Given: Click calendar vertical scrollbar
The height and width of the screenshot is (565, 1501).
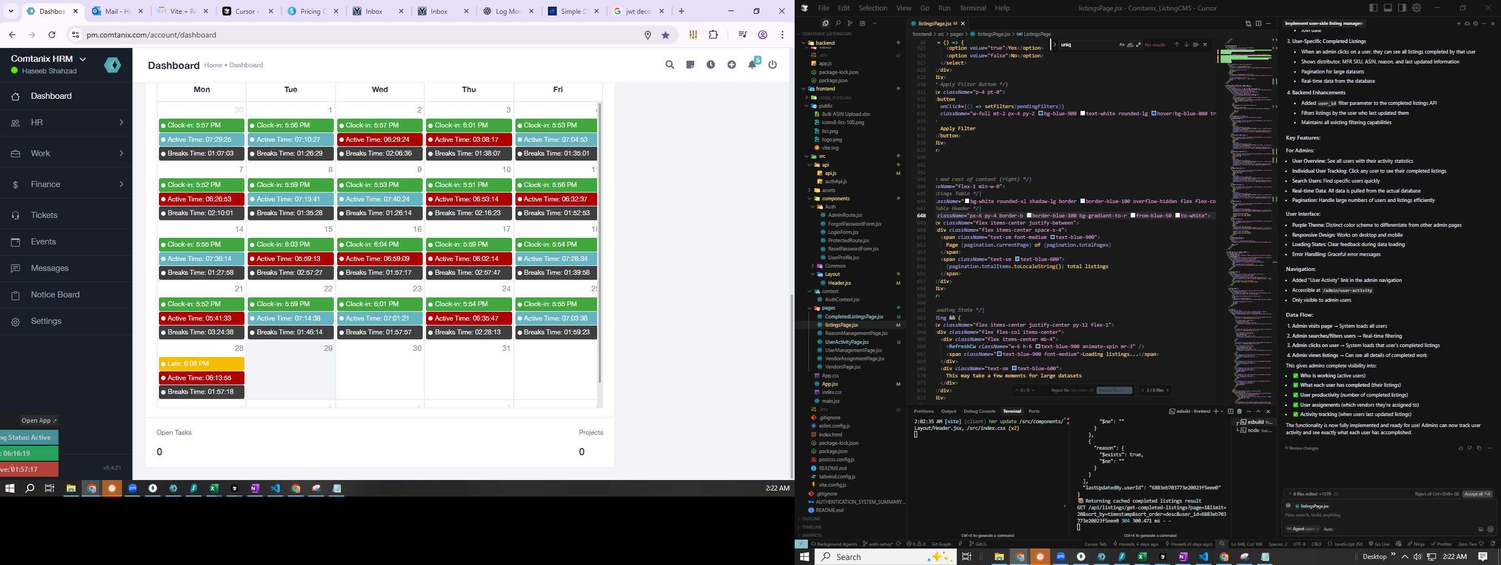Looking at the screenshot, I should point(599,243).
